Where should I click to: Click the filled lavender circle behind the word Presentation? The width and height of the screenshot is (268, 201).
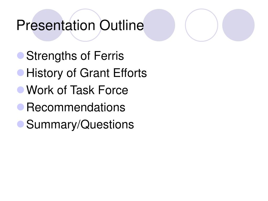(48, 25)
